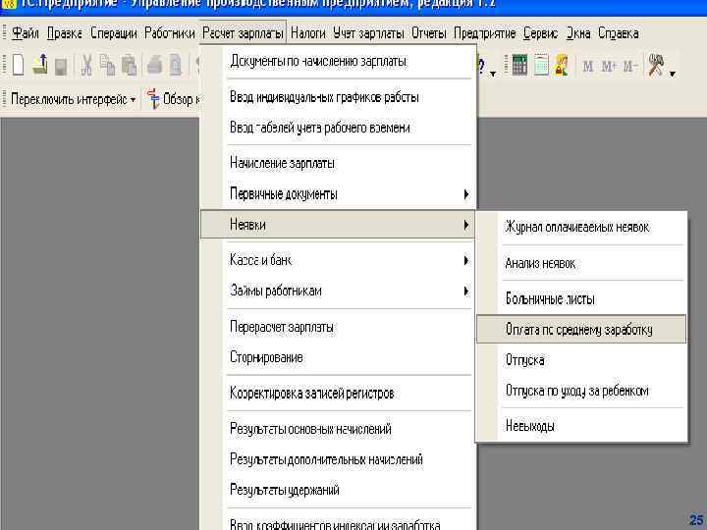Open the Переключить интерфейс dropdown
Viewport: 707px width, 530px height.
[x=73, y=99]
